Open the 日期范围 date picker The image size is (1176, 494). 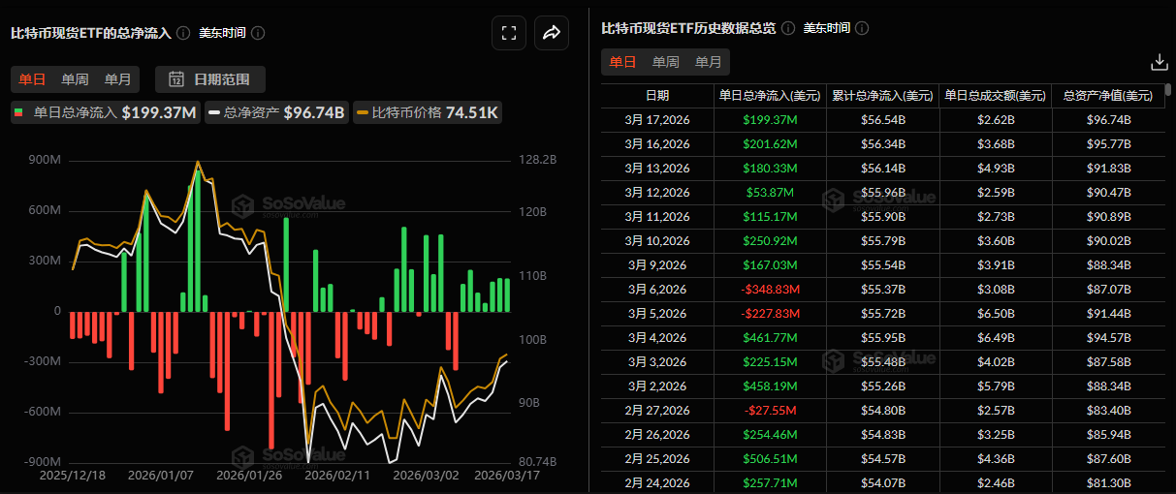pos(209,79)
